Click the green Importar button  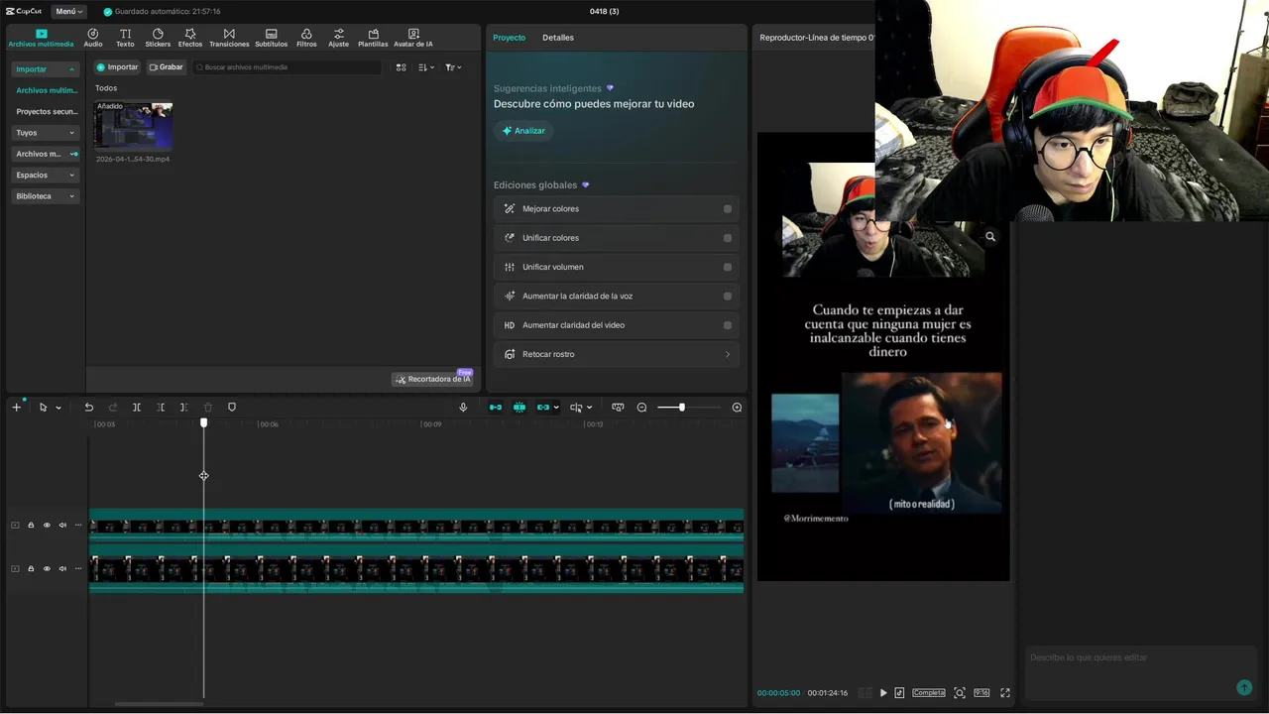pos(117,67)
